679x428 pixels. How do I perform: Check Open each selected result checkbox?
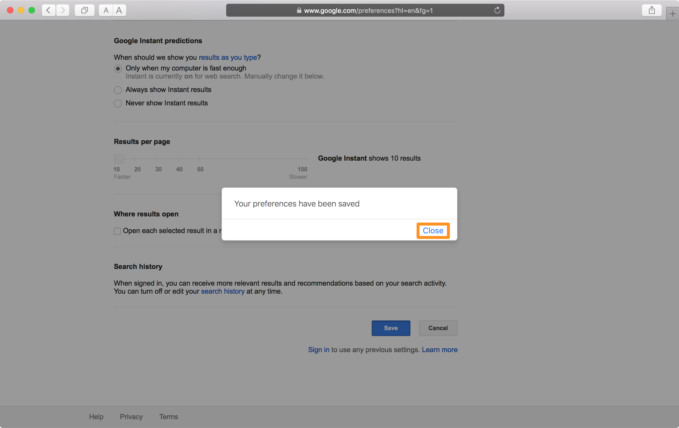click(x=117, y=231)
